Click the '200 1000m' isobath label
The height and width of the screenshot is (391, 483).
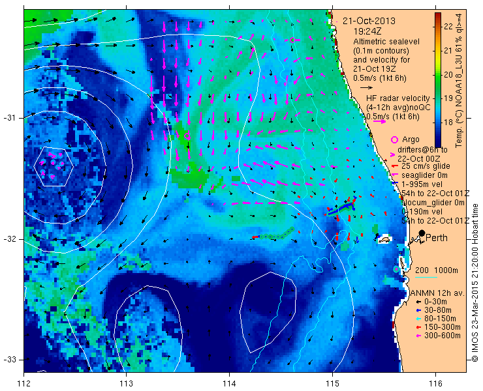(437, 270)
